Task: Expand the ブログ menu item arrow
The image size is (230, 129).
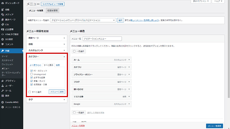Action: tap(129, 82)
